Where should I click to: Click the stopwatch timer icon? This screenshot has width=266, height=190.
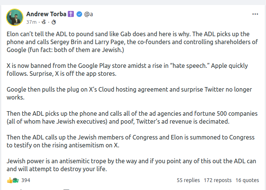tap(54, 22)
